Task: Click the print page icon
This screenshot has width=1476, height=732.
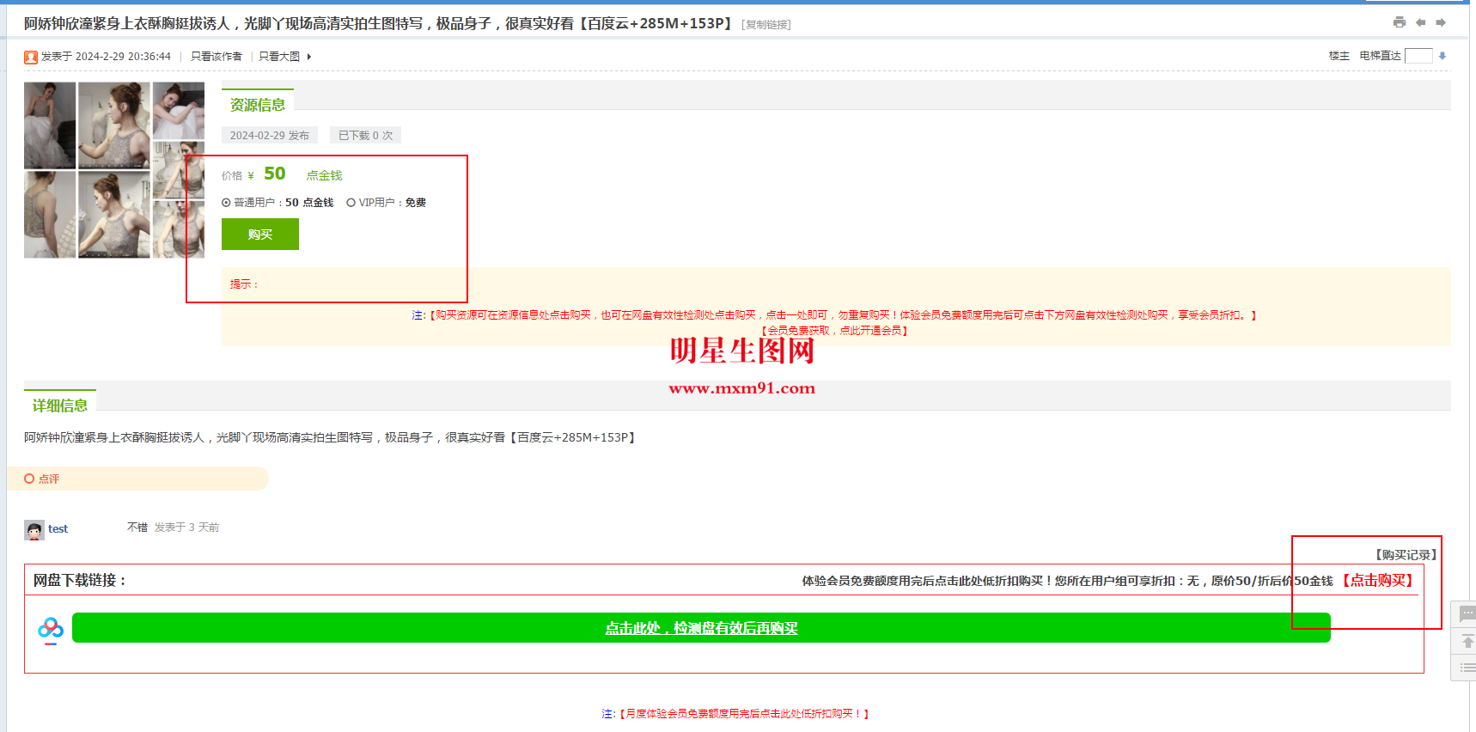Action: [1400, 22]
